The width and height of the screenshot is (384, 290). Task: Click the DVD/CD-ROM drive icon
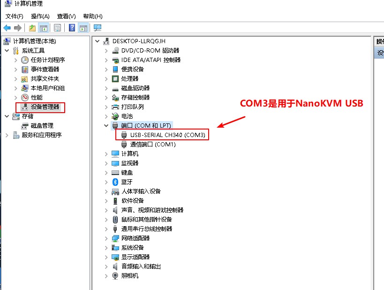click(115, 51)
